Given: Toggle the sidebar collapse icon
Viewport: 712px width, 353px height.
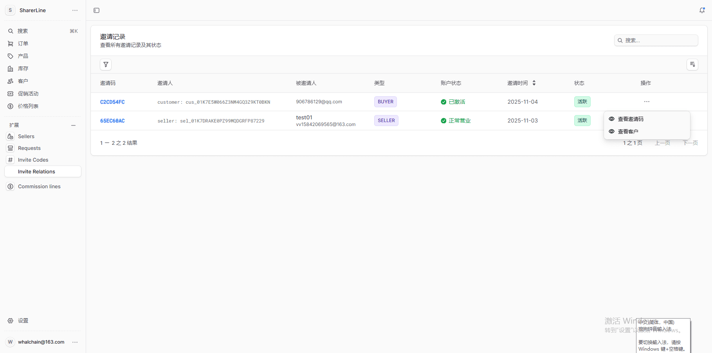Looking at the screenshot, I should point(96,11).
